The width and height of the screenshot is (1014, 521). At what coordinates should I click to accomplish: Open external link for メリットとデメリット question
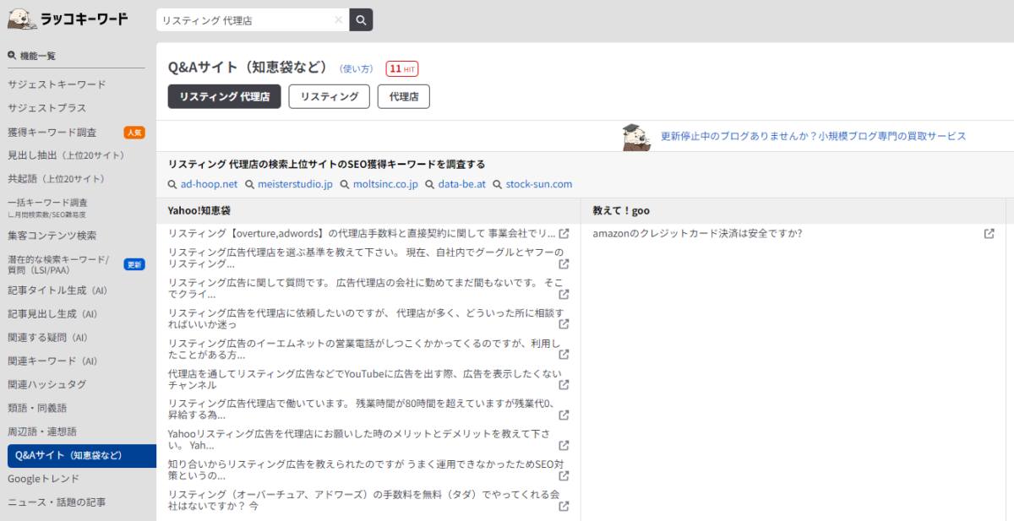(x=564, y=446)
